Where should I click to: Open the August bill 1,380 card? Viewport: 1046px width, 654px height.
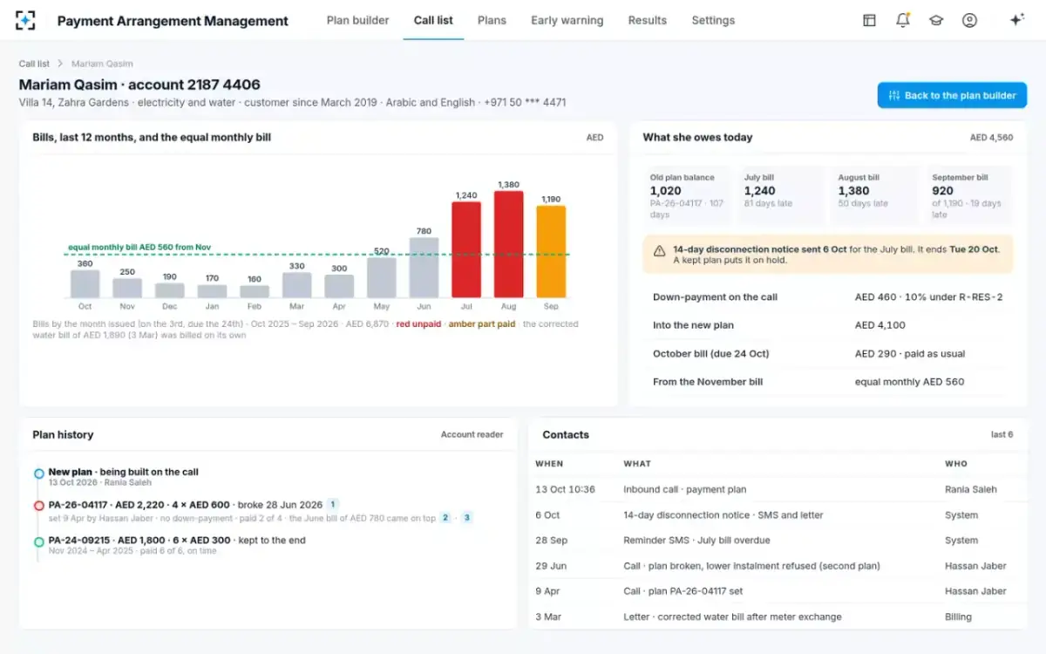tap(876, 196)
